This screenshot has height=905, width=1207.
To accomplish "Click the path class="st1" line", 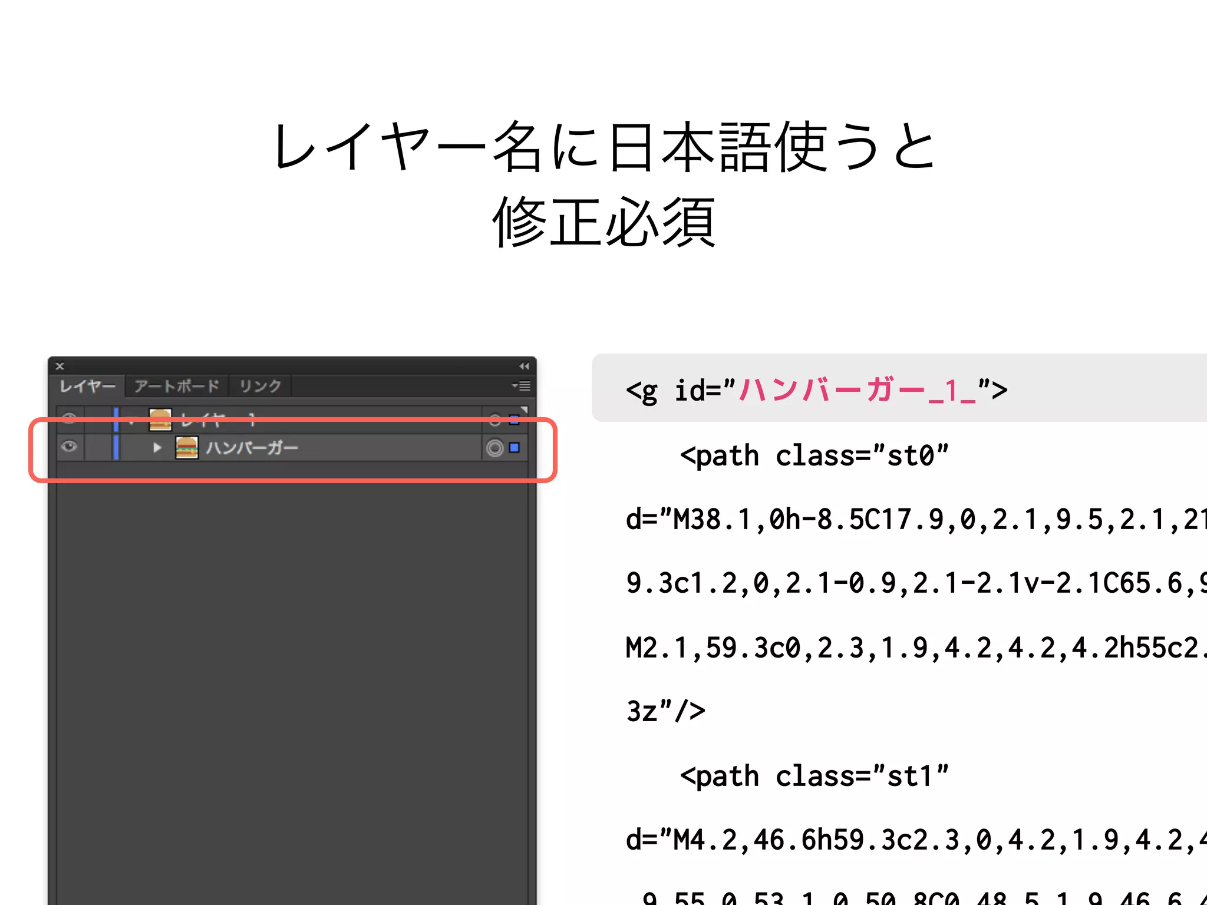I will click(814, 776).
